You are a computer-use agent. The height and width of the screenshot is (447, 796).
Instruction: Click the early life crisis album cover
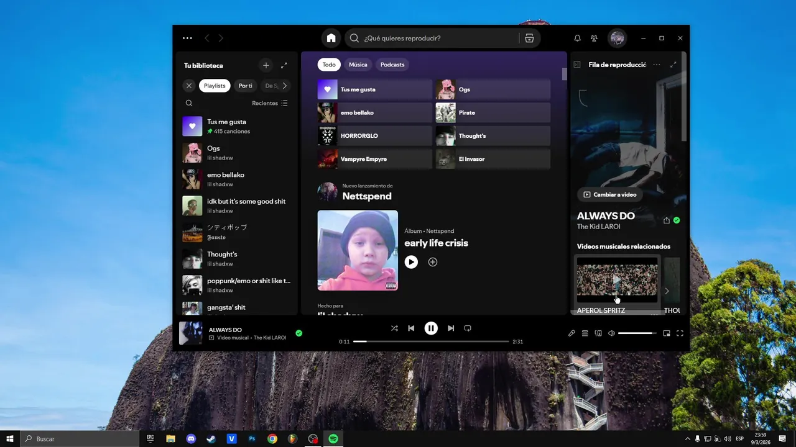point(358,250)
